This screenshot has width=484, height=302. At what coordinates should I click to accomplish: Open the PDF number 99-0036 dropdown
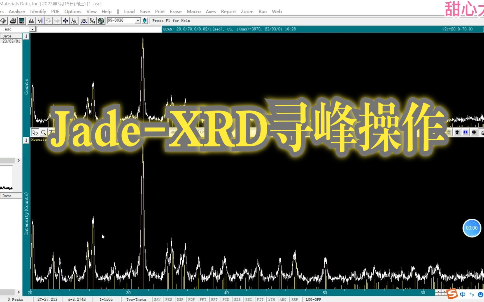click(138, 21)
